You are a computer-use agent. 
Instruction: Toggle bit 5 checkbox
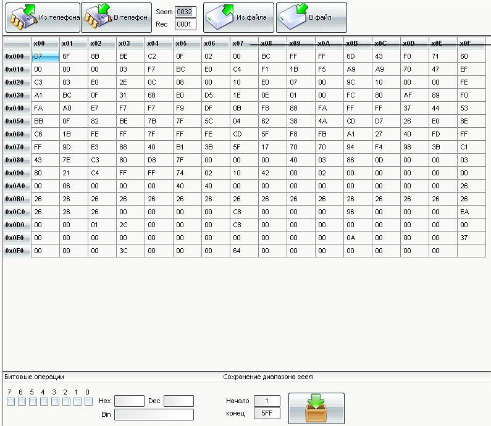pyautogui.click(x=33, y=401)
